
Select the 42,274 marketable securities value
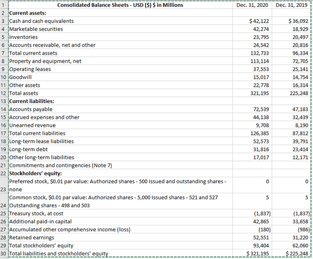252,29
